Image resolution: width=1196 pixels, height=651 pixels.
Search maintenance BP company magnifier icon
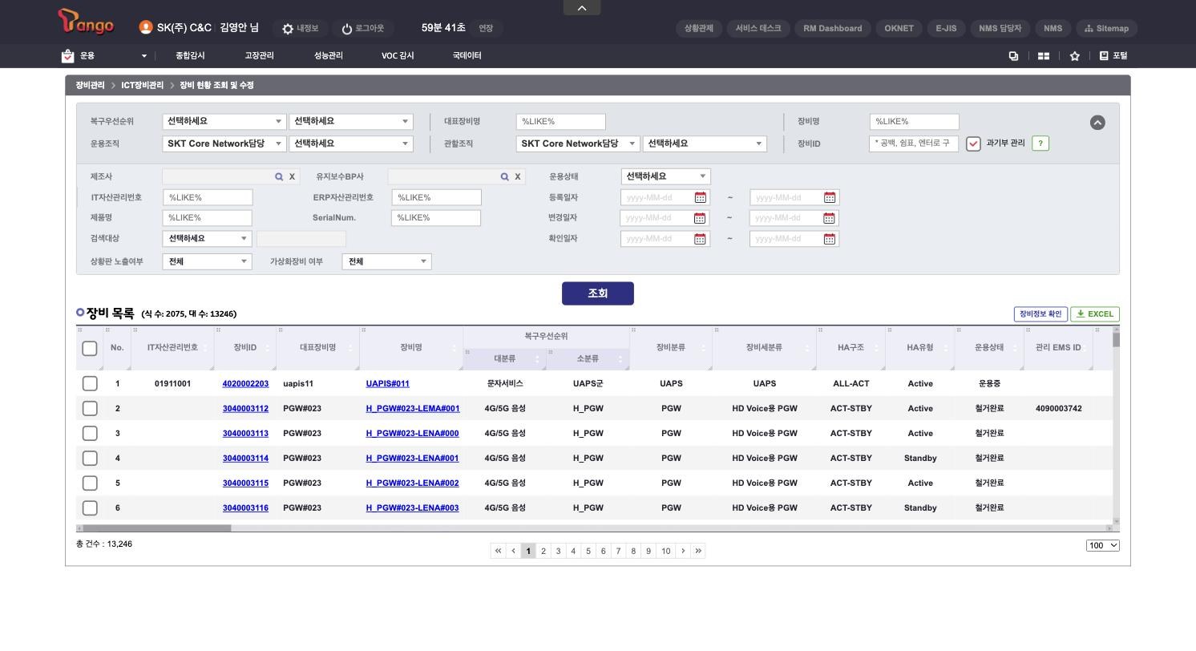[x=504, y=176]
